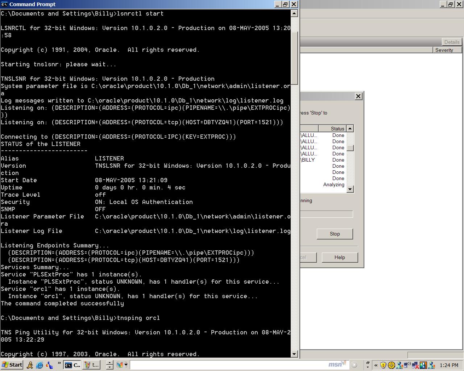Open globe alert tray icon
Screen dimensions: 464x371
tap(423, 365)
